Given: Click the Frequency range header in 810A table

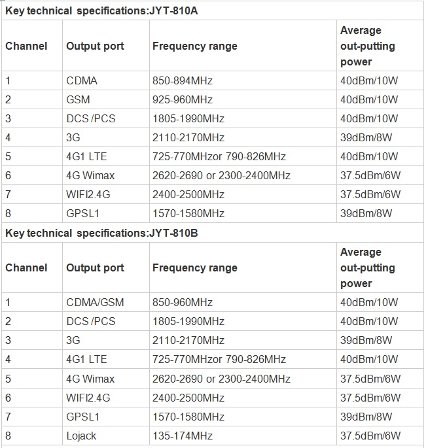Looking at the screenshot, I should (x=195, y=46).
